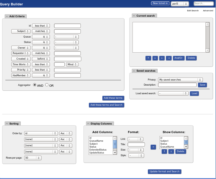The image size is (216, 179).
Task: Click the left arrow in Current search
Action: (162, 58)
